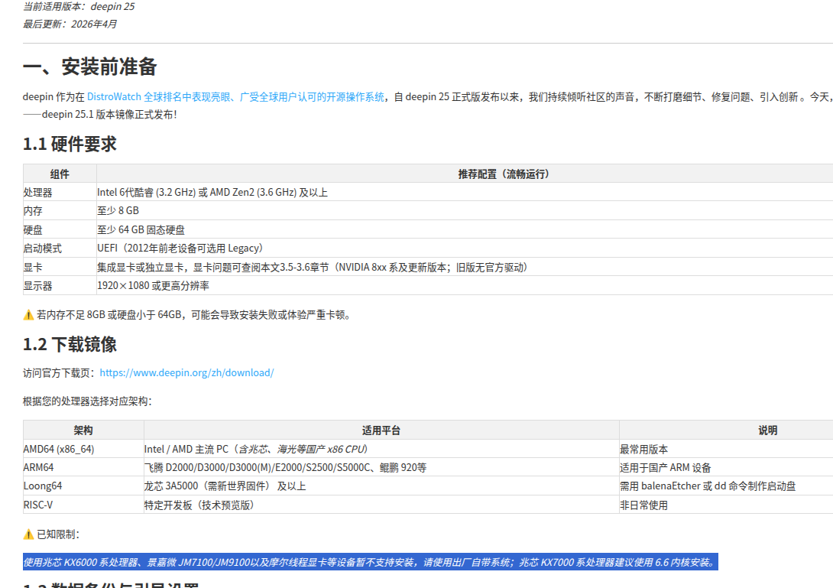Click the 启动模式 table cell
Image resolution: width=833 pixels, height=588 pixels.
click(60, 249)
